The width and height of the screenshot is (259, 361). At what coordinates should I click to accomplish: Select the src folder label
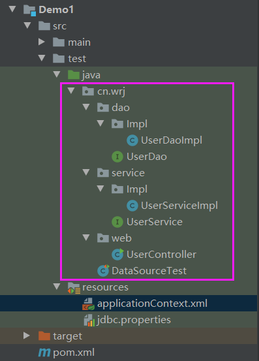coord(60,26)
